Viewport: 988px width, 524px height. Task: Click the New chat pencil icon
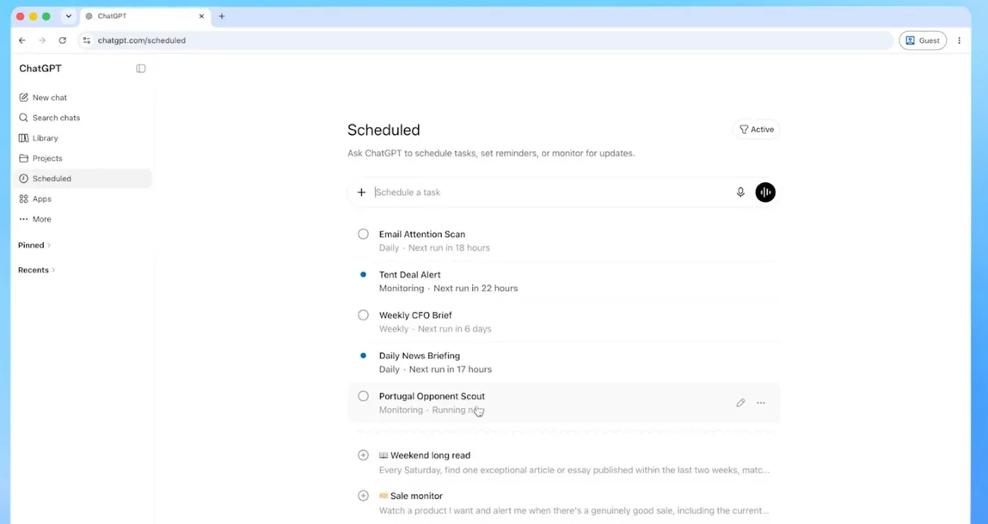23,98
